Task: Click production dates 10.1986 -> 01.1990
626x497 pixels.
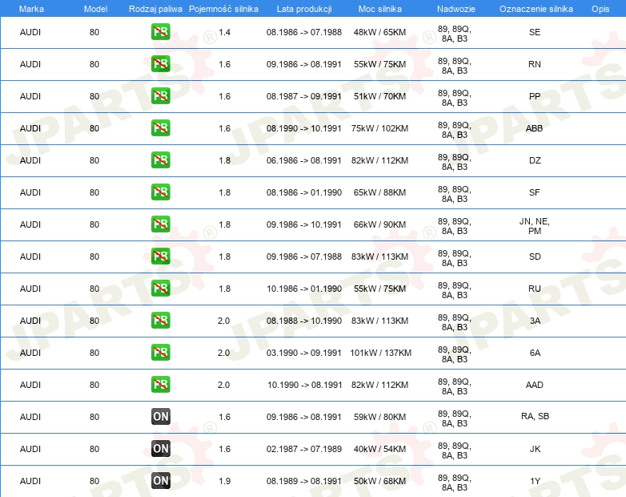Action: coord(304,289)
